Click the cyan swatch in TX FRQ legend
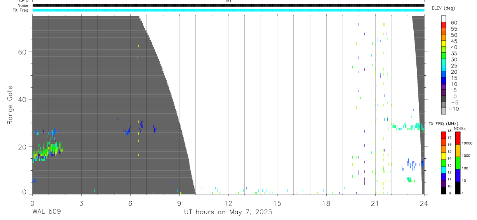The image size is (477, 220). pyautogui.click(x=444, y=170)
